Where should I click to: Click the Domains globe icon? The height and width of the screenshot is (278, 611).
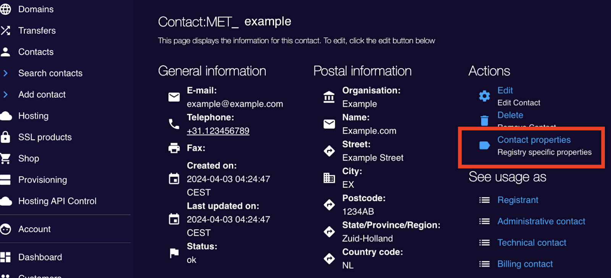pos(5,9)
